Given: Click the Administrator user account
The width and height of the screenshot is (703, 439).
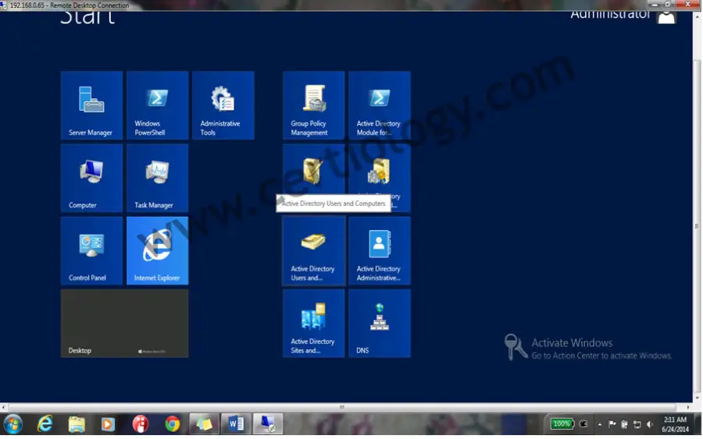Looking at the screenshot, I should point(623,16).
